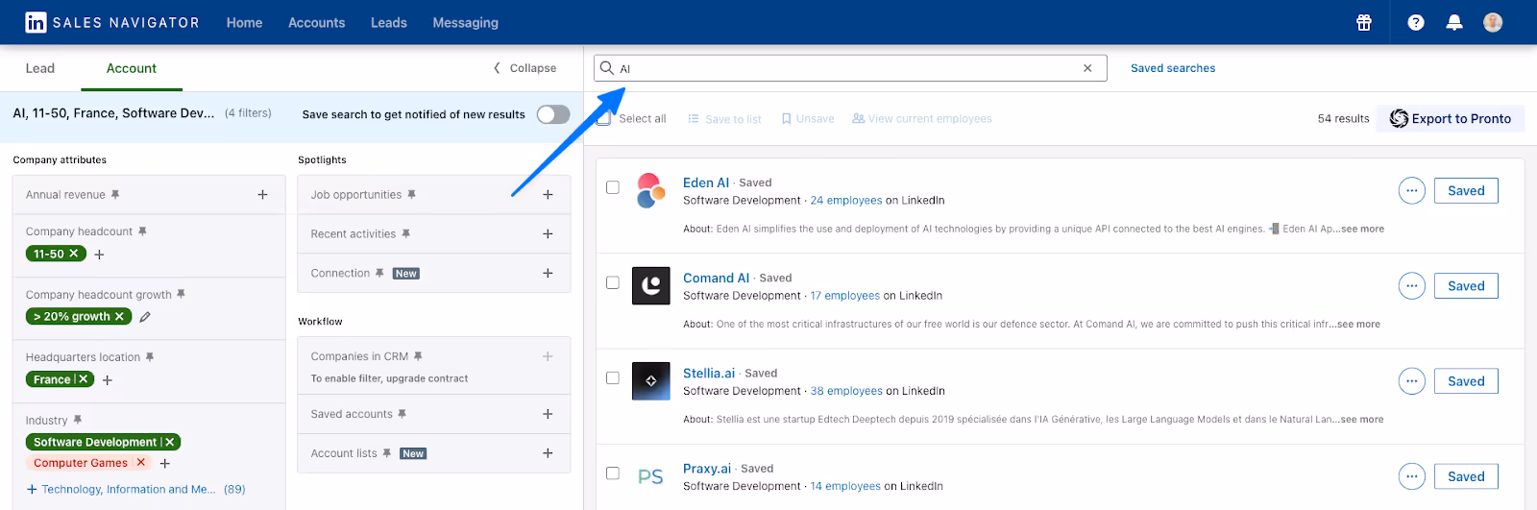Add another industry filter
Screen dimensions: 1537x510
[165, 464]
